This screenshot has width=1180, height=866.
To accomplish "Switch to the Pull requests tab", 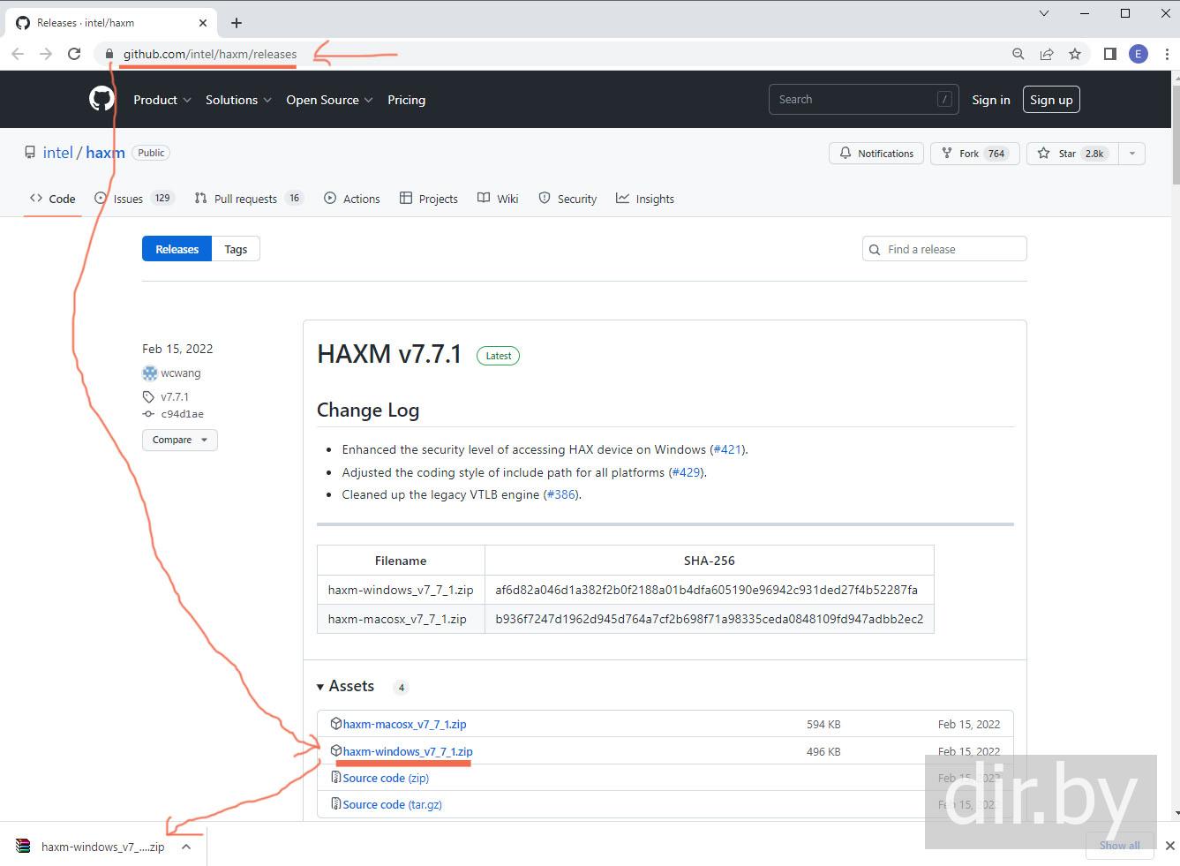I will pyautogui.click(x=249, y=199).
